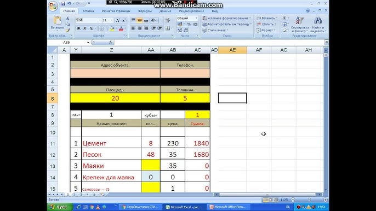Image resolution: width=376 pixels, height=211 pixels.
Task: Open Найти и выделить menu
Action: (x=318, y=25)
